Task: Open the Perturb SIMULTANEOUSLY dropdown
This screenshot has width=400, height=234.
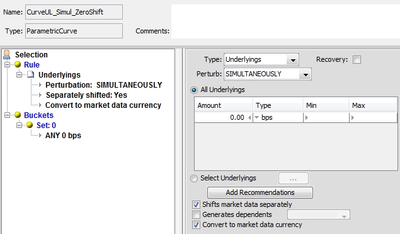Action: coord(306,74)
